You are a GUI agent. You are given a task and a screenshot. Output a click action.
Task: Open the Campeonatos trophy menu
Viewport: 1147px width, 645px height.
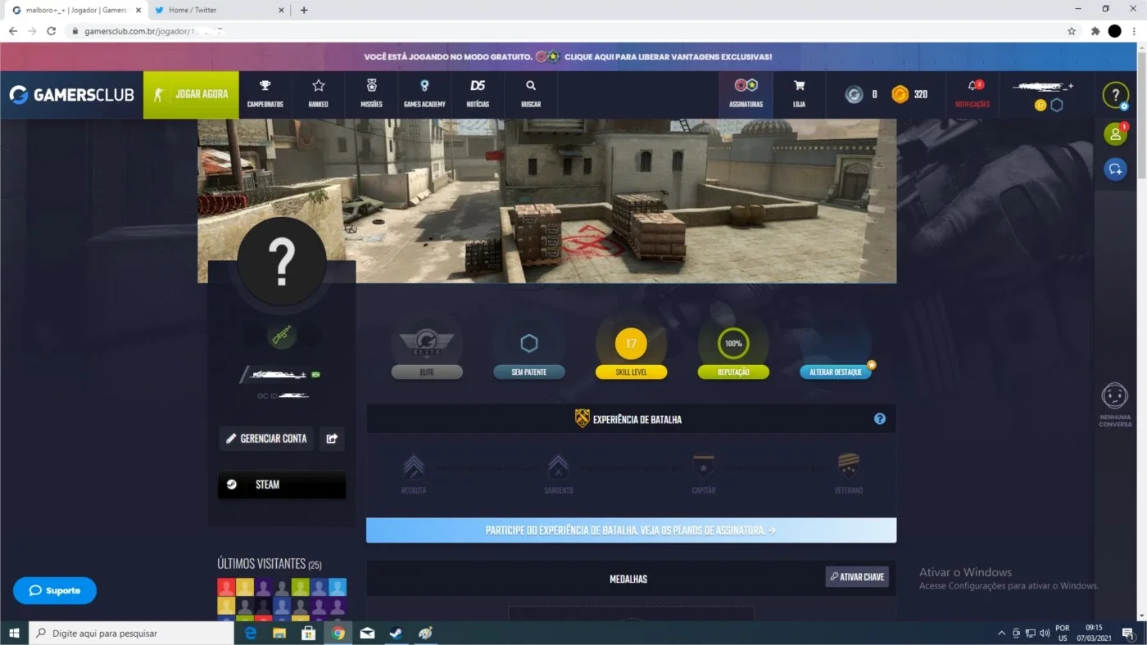point(265,94)
